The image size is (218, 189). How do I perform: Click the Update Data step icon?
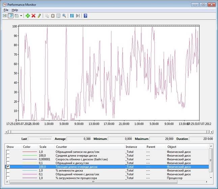pyautogui.click(x=78, y=16)
